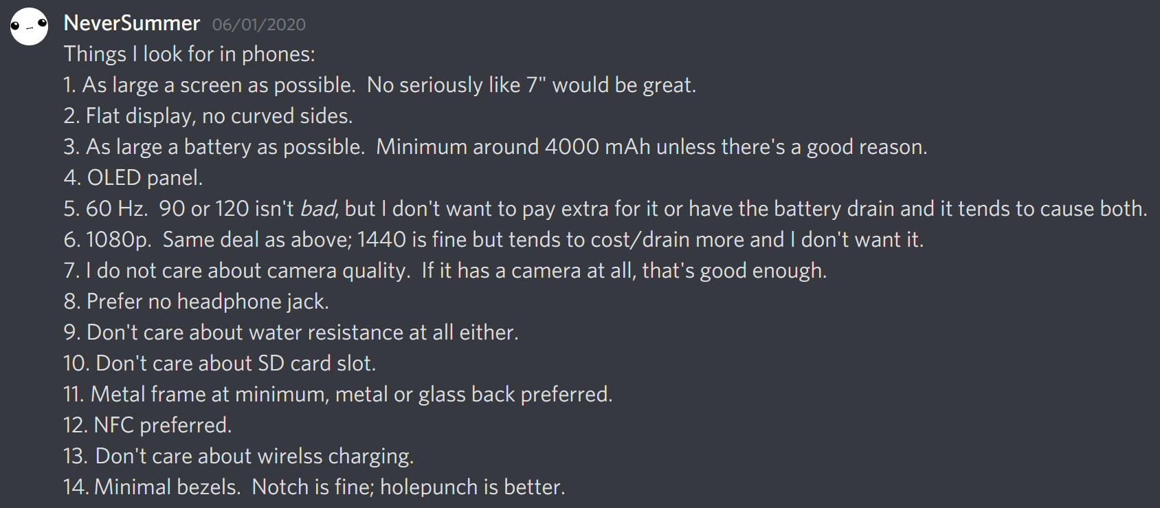Click the "holepunch is better" text
The width and height of the screenshot is (1160, 508).
(x=472, y=487)
